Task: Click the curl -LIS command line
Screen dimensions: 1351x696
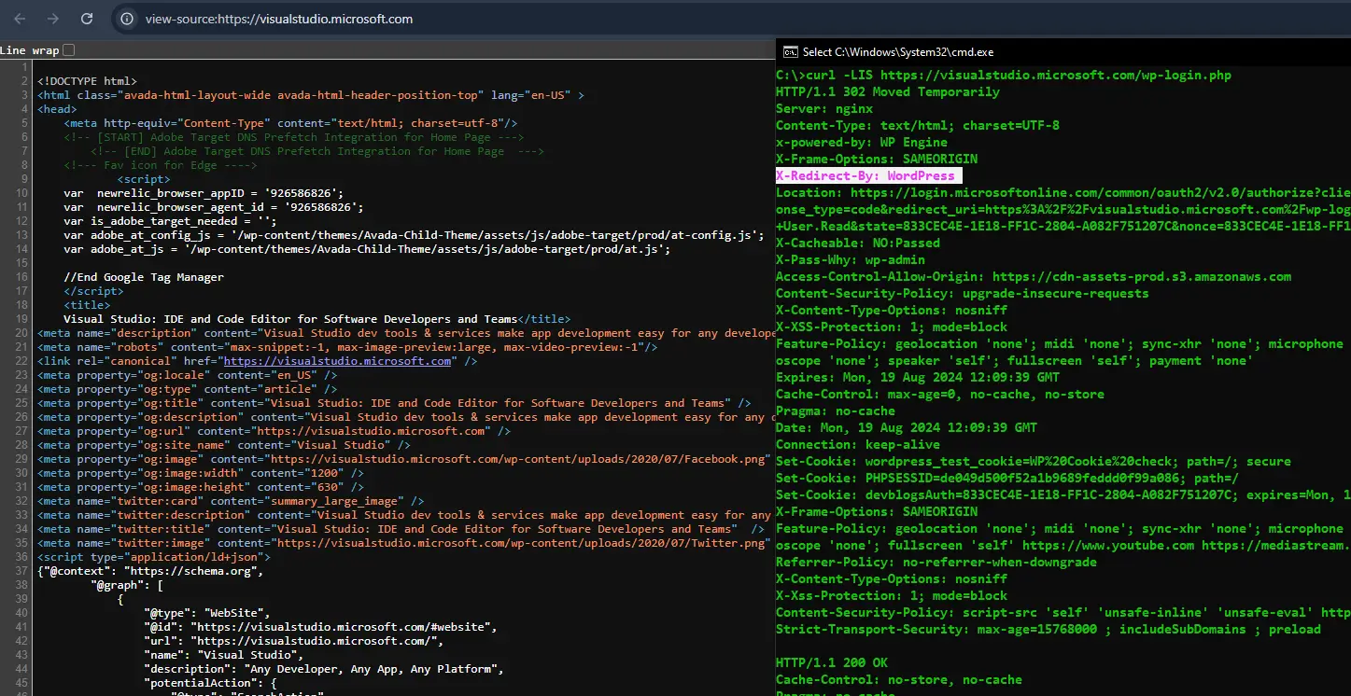Action: pos(1004,75)
